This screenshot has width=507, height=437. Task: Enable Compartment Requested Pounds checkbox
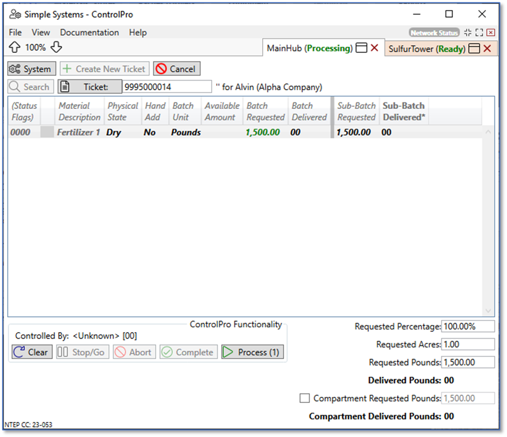click(304, 398)
